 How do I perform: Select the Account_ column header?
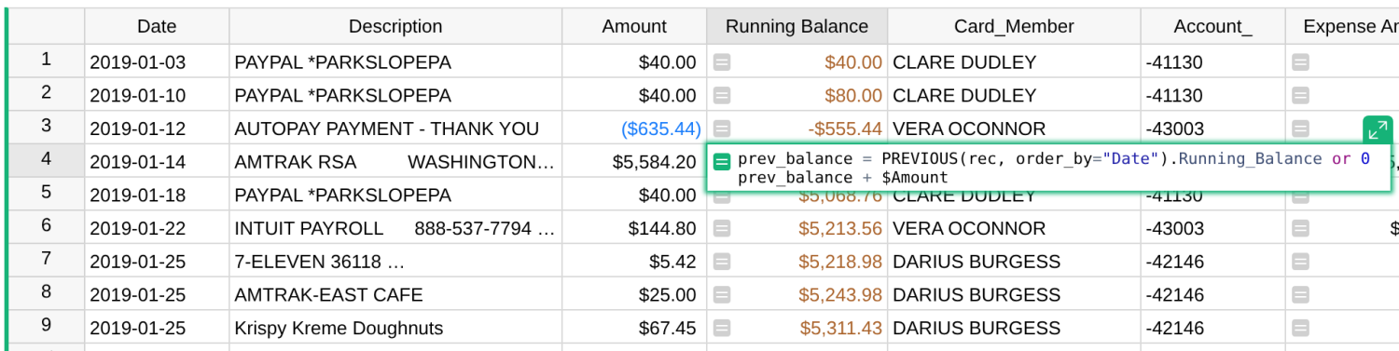tap(1212, 26)
